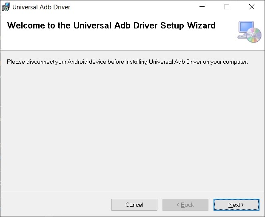Select the "Universal Adb Driver" title text
This screenshot has height=217, width=265.
(x=41, y=7)
